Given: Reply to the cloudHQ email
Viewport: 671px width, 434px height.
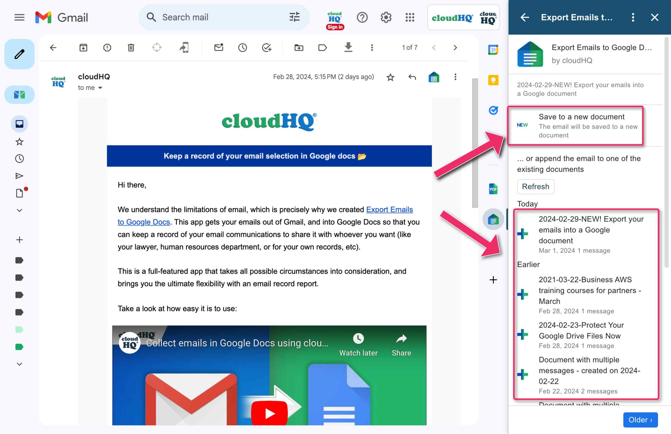Looking at the screenshot, I should 412,77.
